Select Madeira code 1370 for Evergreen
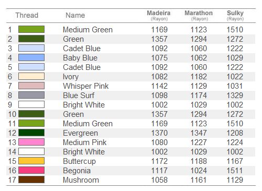The height and width of the screenshot is (191, 262). click(x=159, y=133)
